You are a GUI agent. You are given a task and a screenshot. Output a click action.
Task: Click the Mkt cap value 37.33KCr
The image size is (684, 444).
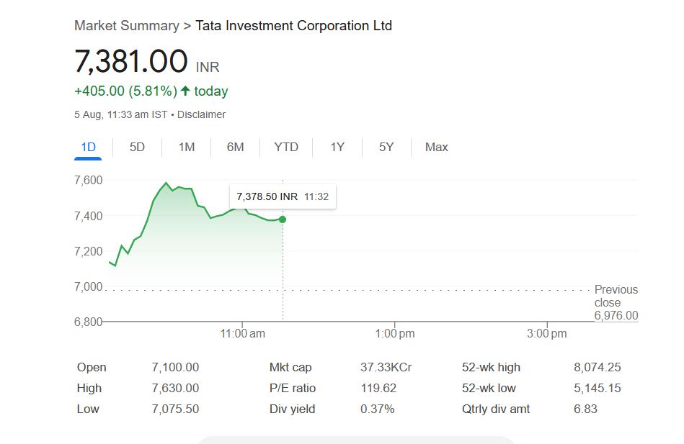[x=386, y=367]
